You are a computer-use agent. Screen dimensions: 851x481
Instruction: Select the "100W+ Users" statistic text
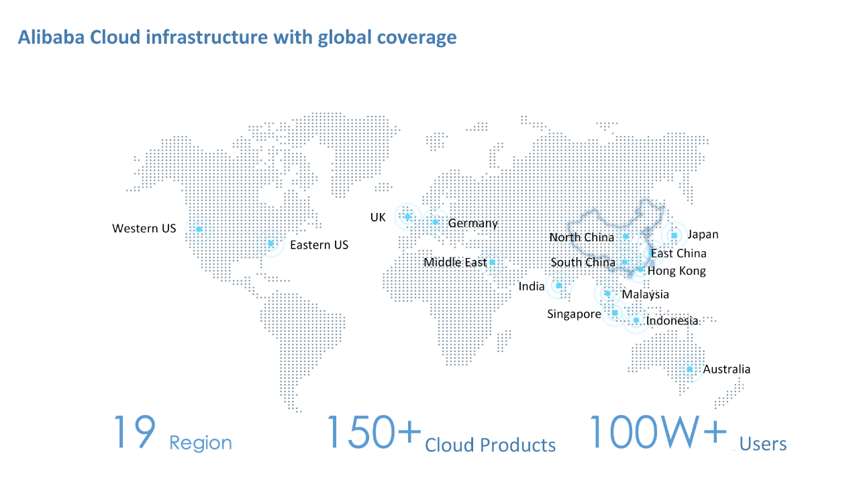(x=687, y=433)
